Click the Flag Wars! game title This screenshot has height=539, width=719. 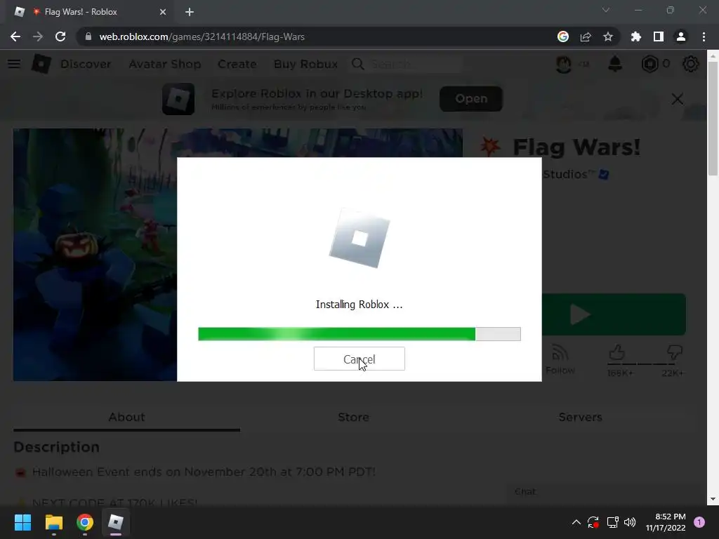pyautogui.click(x=576, y=147)
